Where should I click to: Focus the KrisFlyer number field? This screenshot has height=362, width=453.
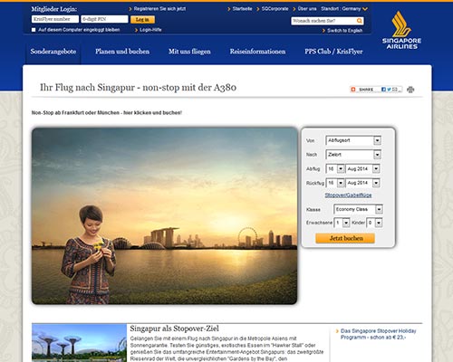55,19
